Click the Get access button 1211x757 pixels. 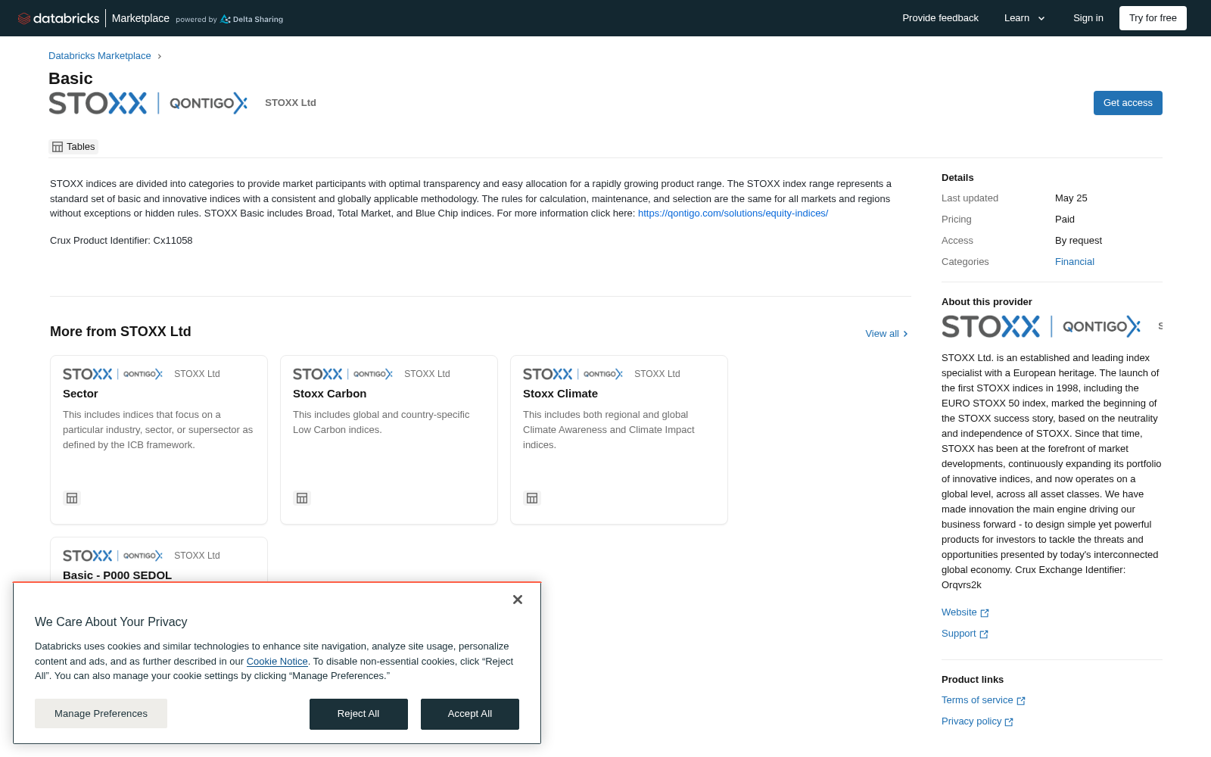point(1128,103)
